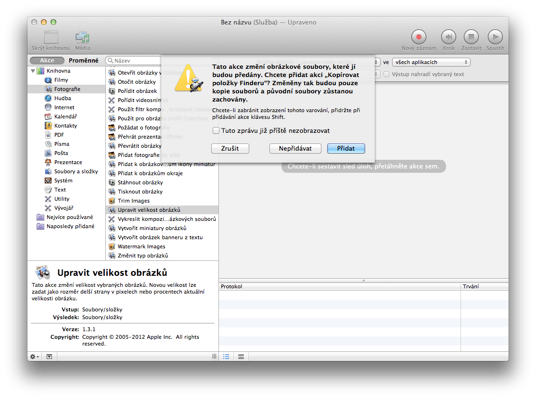Select Hudba category in the library
This screenshot has height=399, width=536.
pyautogui.click(x=62, y=98)
